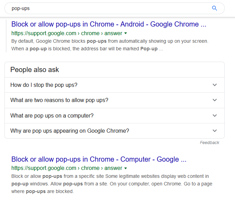Click the chevron on the 'pop ups on a computer' row
235x203 pixels.
pos(215,115)
